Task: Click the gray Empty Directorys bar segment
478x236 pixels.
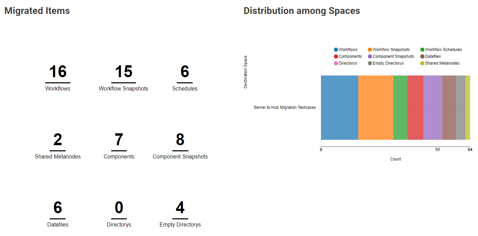Action: click(461, 107)
